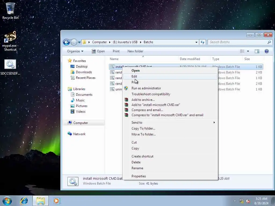Click the Search Batchs input field
The height and width of the screenshot is (206, 275).
(238, 42)
